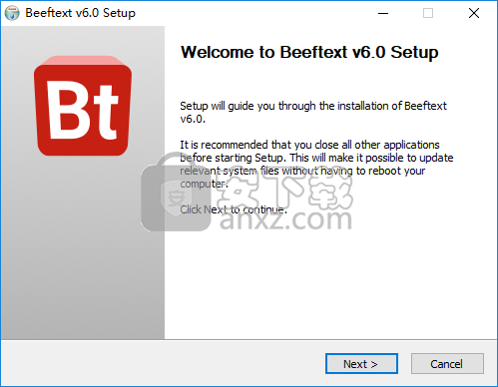Click the white letter t in the logo
Screen dimensions: 498x387
point(104,112)
